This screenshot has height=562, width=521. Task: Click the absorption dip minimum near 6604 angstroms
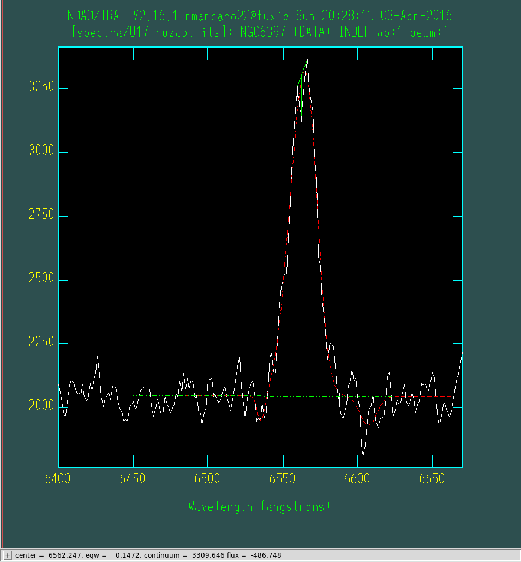[363, 455]
